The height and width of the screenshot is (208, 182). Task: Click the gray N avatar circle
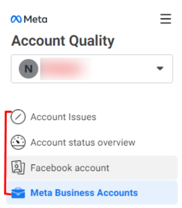[x=29, y=69]
